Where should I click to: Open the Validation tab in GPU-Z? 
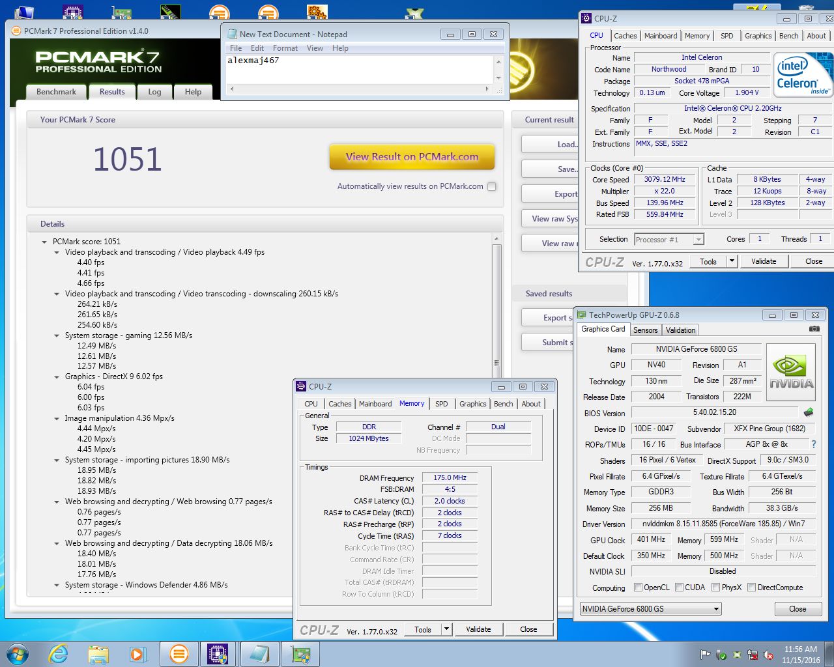[680, 330]
